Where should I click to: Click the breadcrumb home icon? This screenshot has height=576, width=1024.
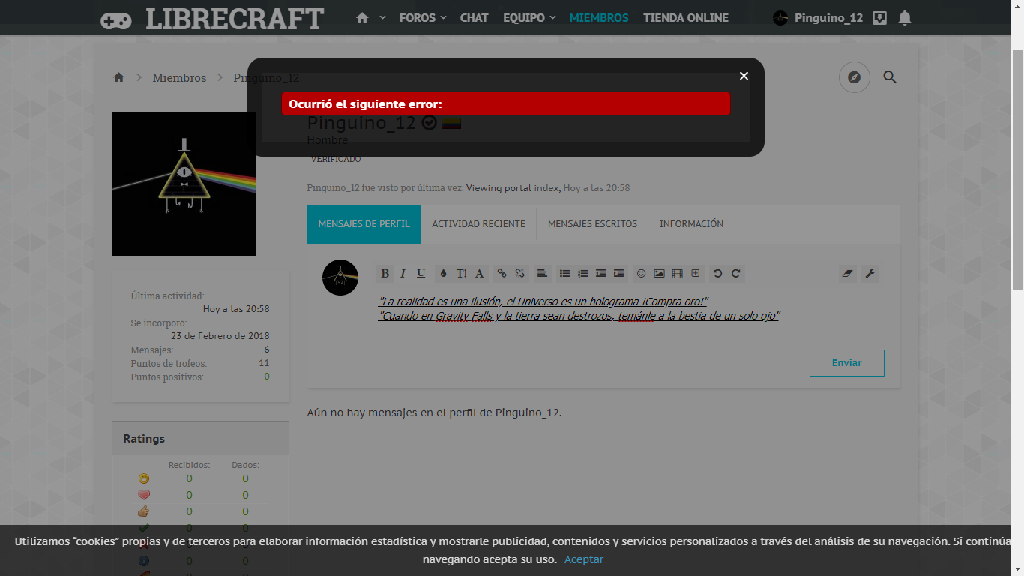coord(118,77)
